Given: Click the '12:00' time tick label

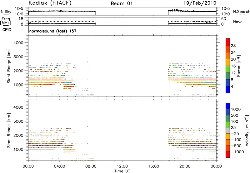Looking at the screenshot, I should (x=122, y=166).
